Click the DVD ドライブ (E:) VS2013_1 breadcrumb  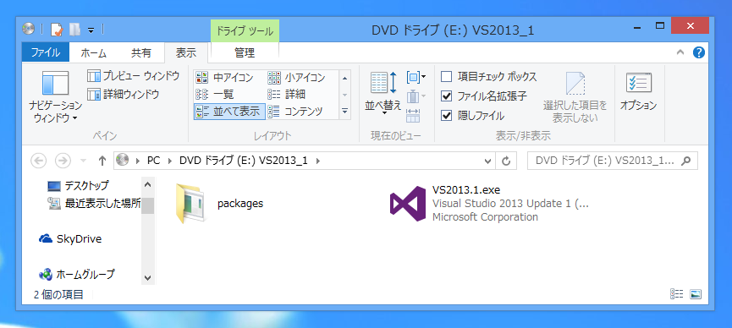[243, 161]
